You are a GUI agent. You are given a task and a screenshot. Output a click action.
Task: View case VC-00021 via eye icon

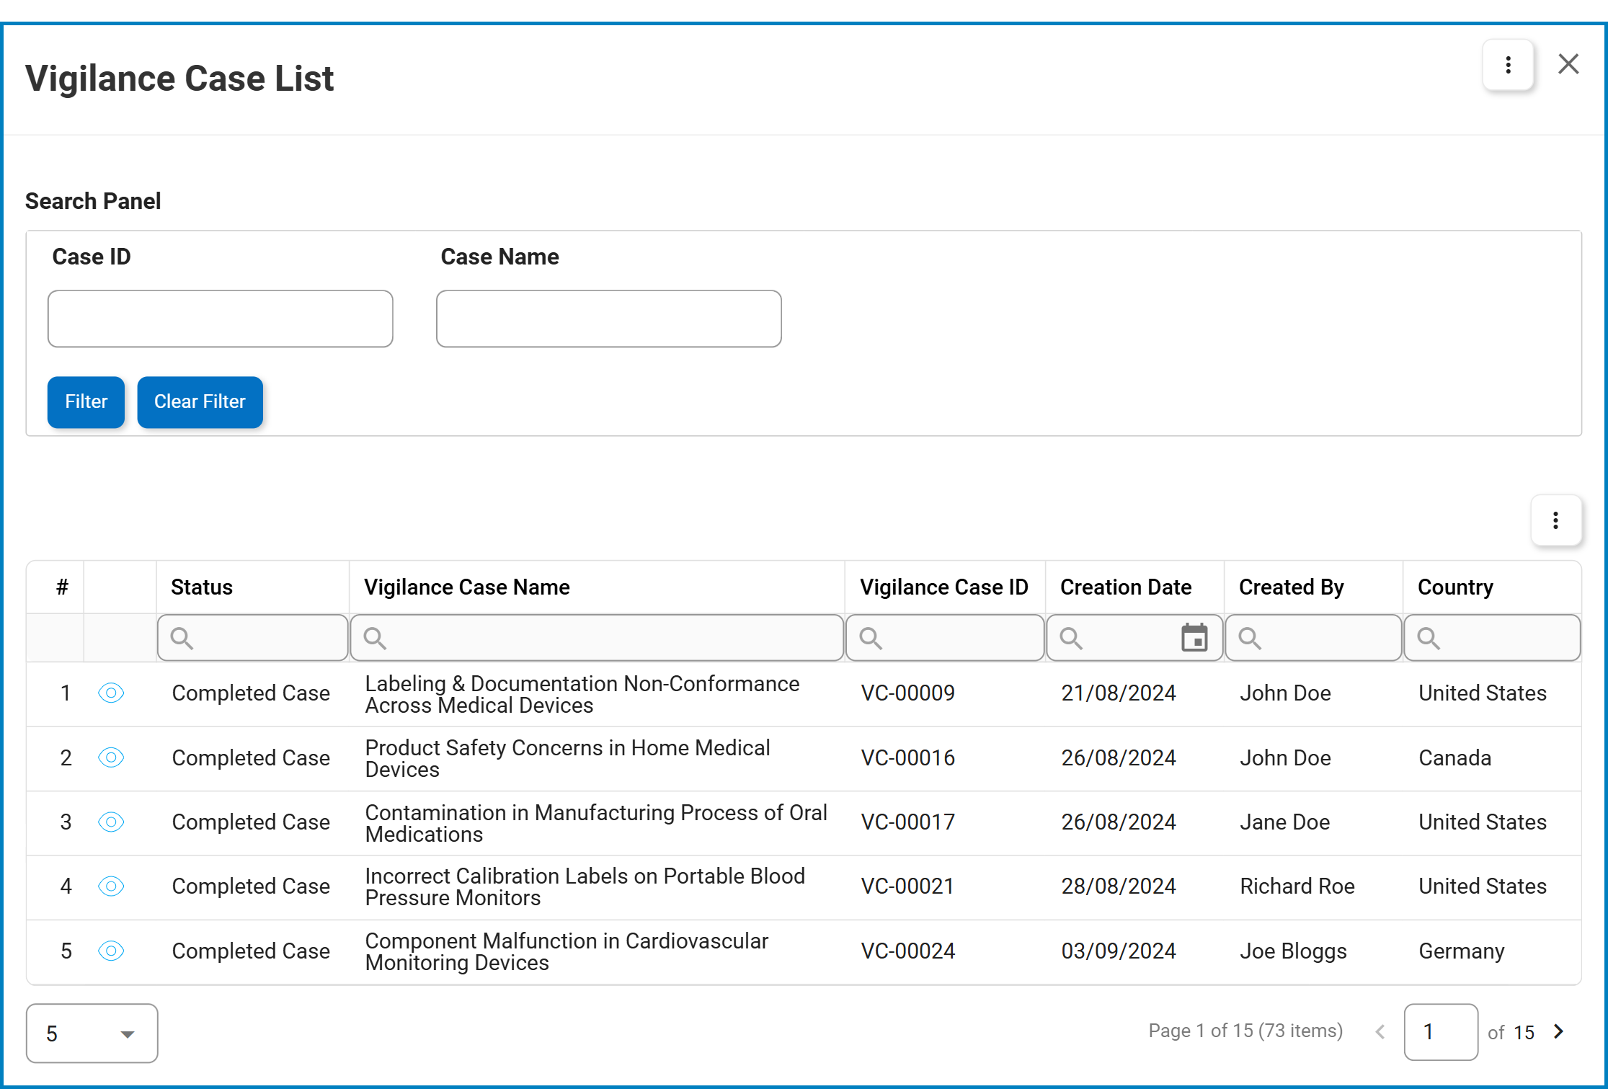tap(111, 886)
